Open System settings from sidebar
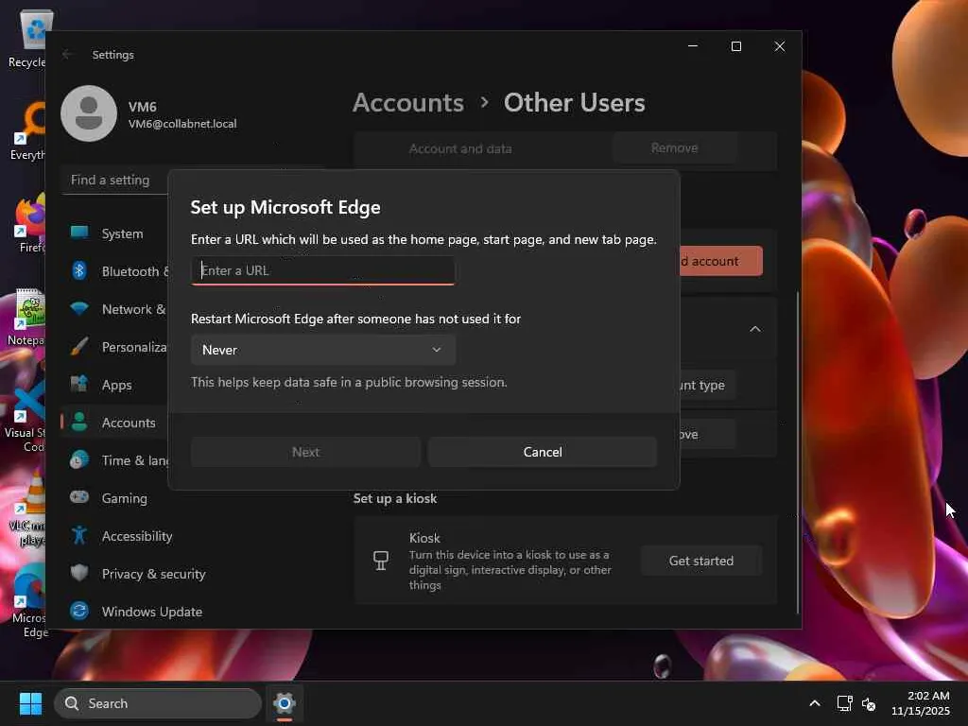This screenshot has height=726, width=968. point(122,234)
